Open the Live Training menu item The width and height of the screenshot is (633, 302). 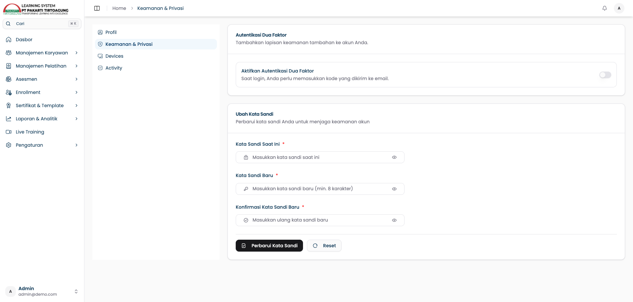tap(42, 132)
